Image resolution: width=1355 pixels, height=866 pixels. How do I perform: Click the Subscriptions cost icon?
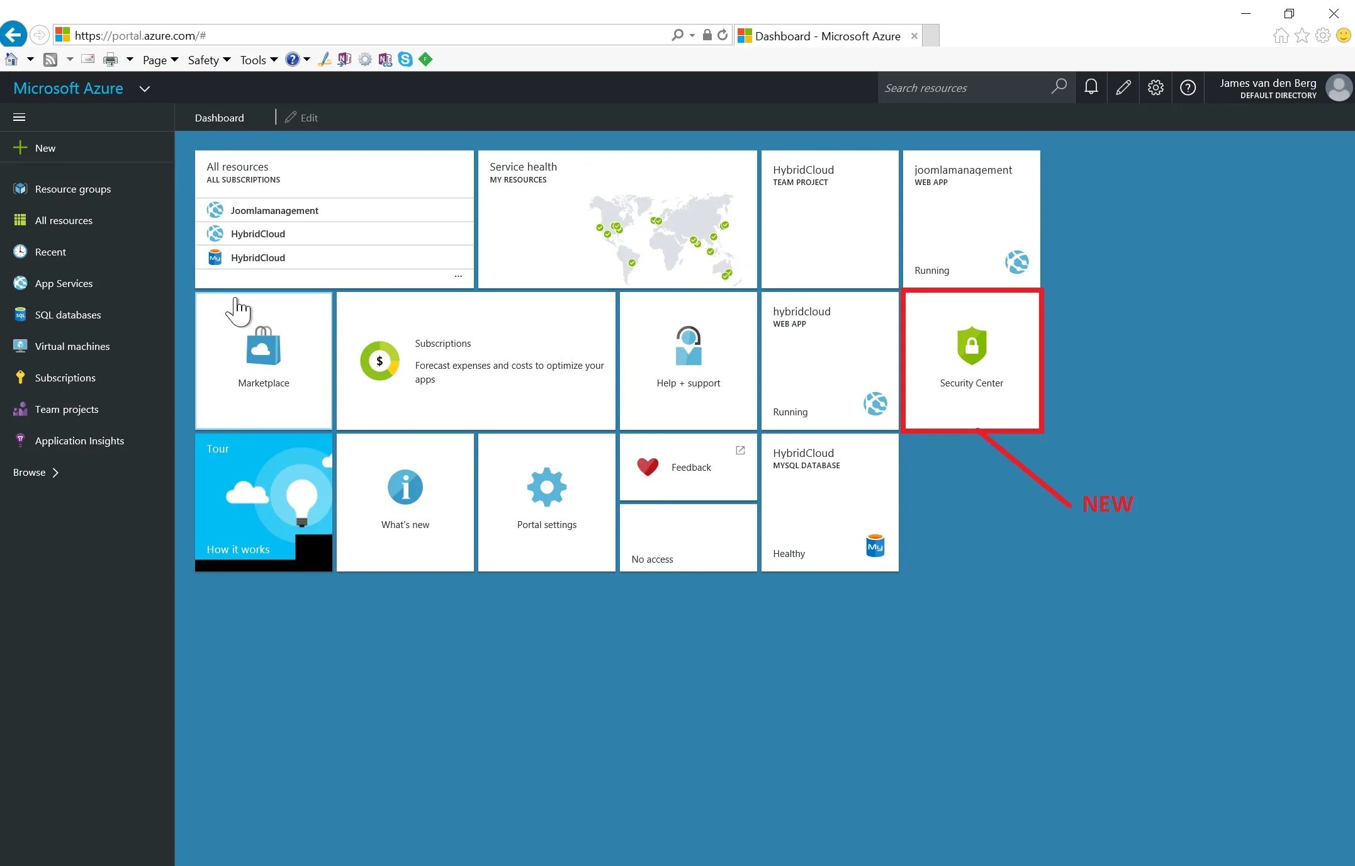coord(380,359)
